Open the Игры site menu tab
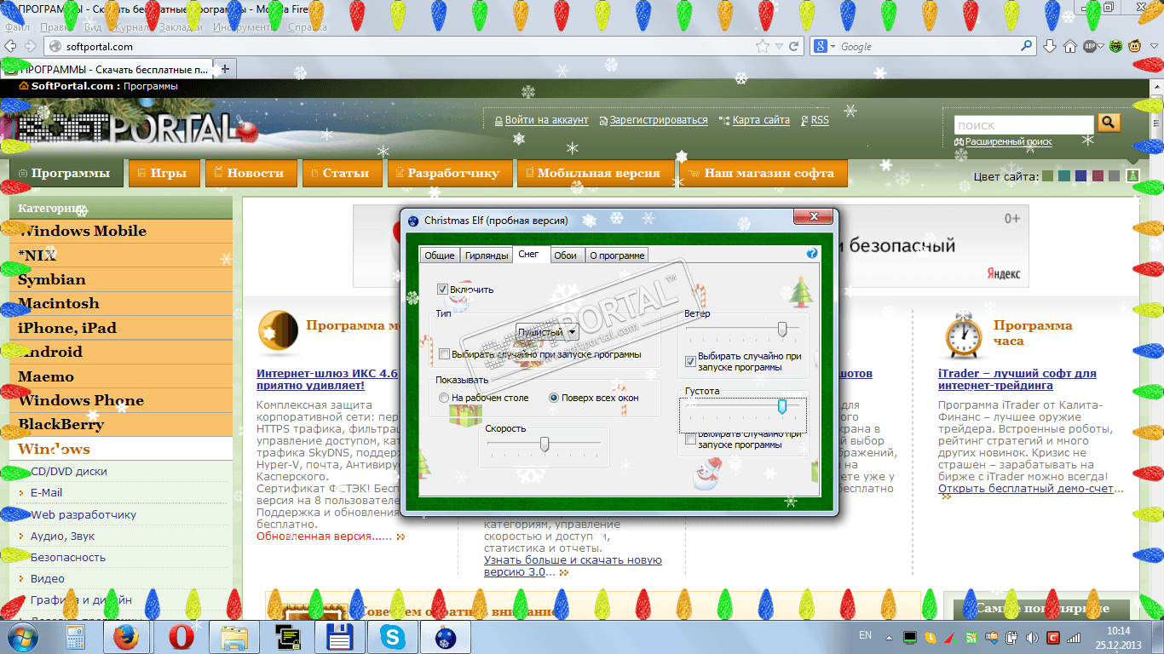Screen dimensions: 1164x654 [x=164, y=173]
